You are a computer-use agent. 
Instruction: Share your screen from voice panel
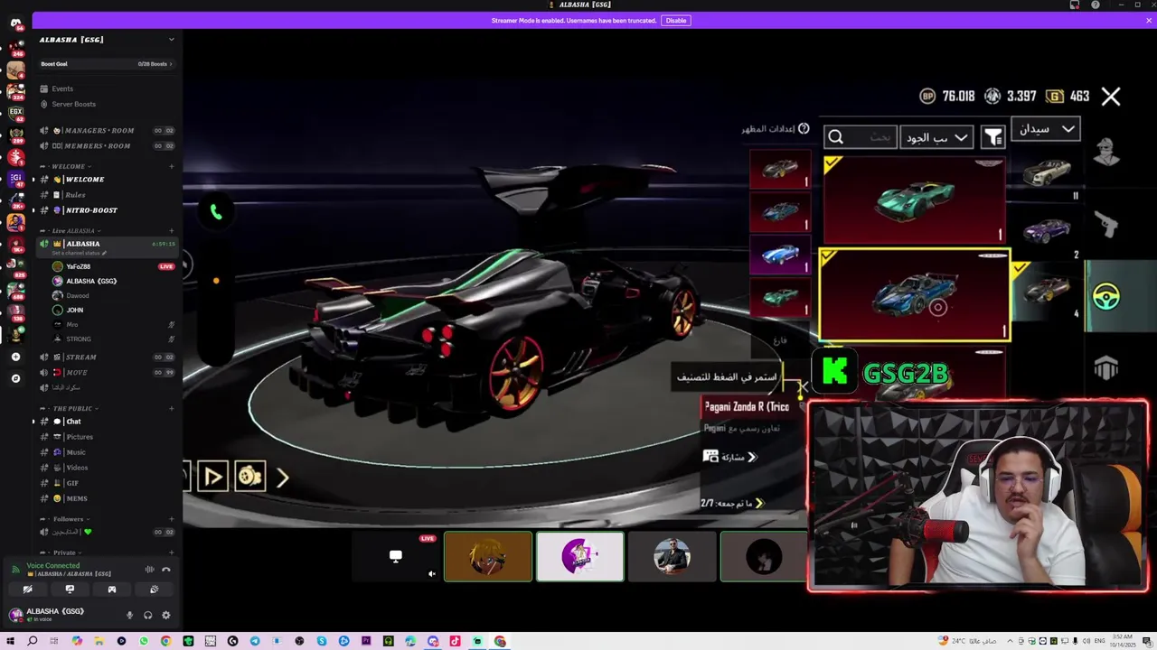(70, 590)
